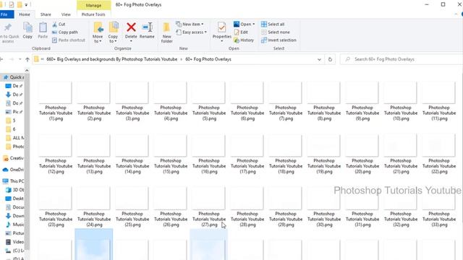Click the Paste icon in ribbon
Image resolution: width=463 pixels, height=260 pixels.
[43, 27]
